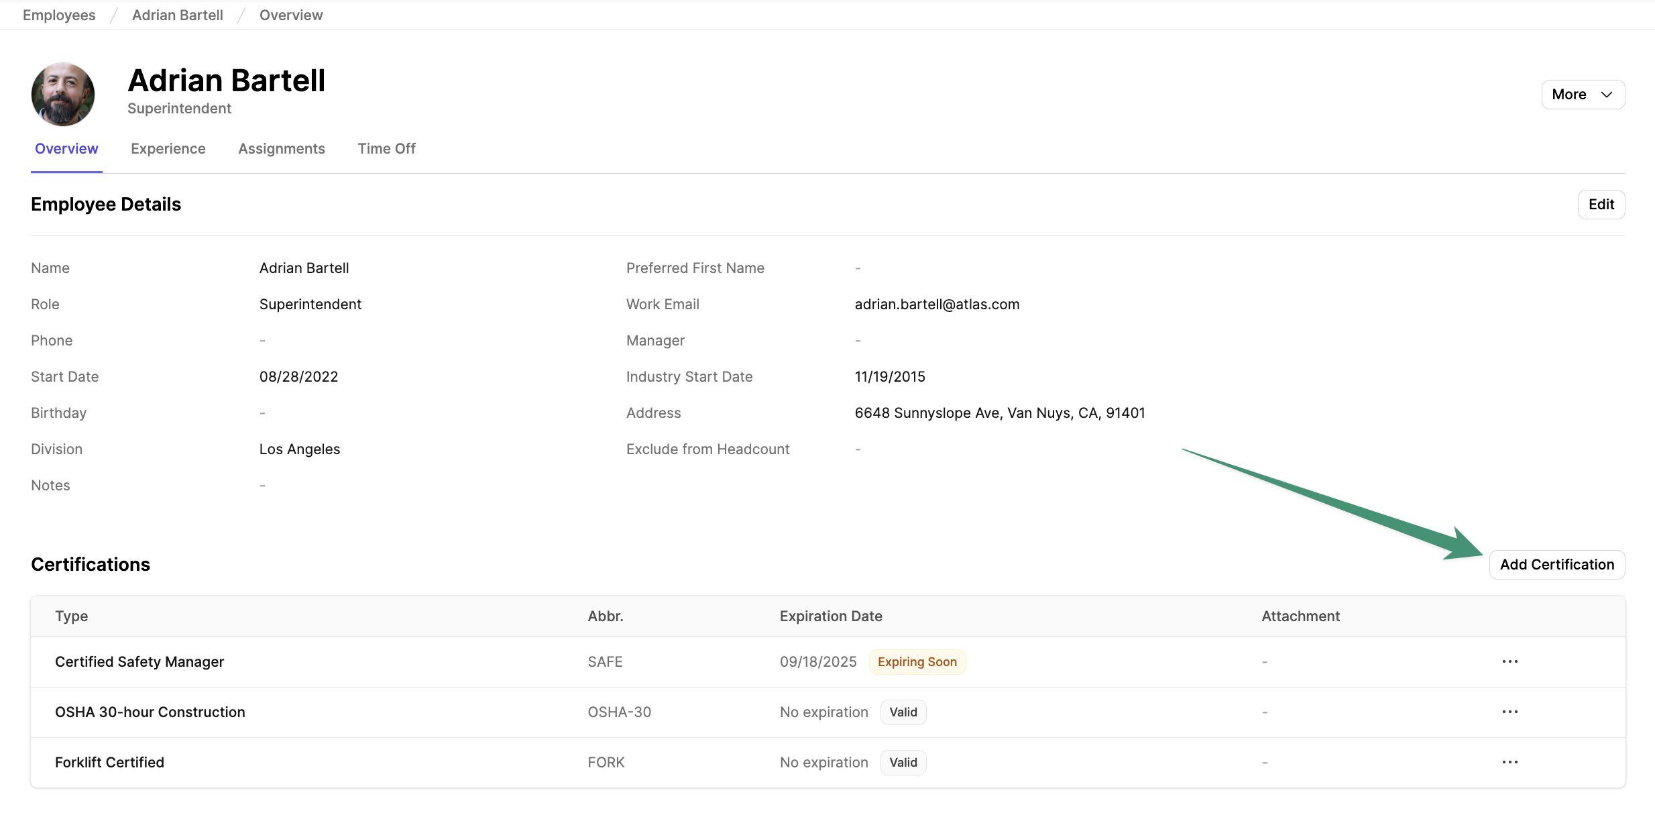Click the Superintendent subtitle under the name
The height and width of the screenshot is (813, 1655).
179,109
